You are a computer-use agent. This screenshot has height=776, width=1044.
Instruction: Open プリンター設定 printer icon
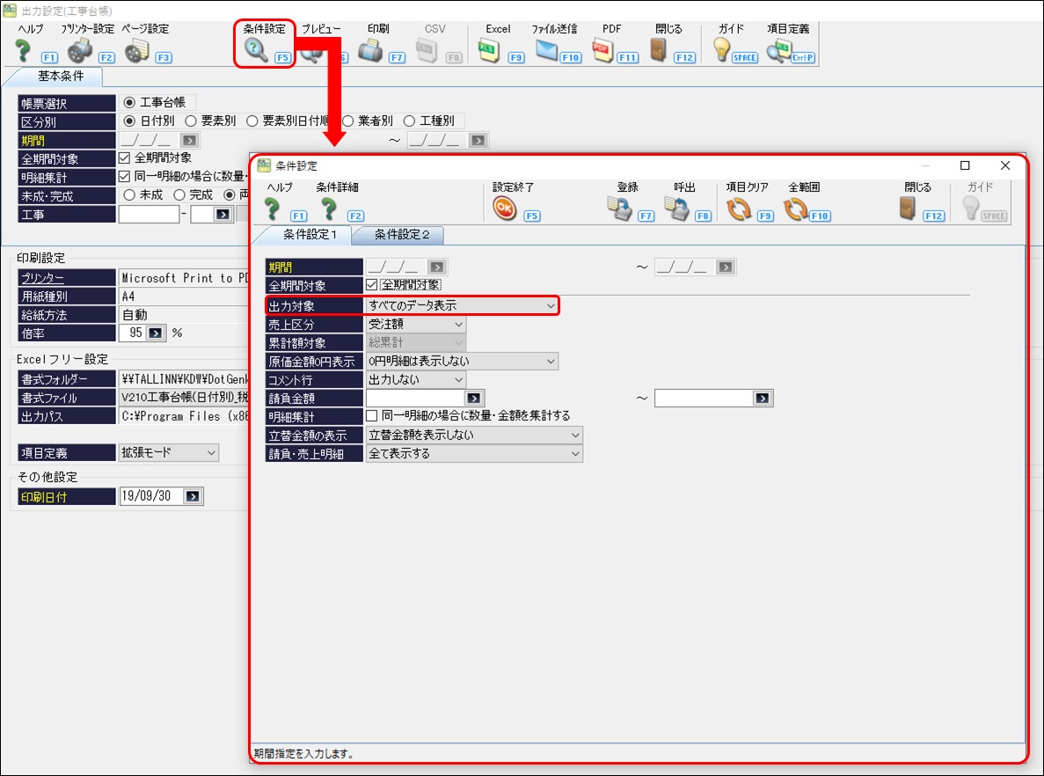(80, 52)
